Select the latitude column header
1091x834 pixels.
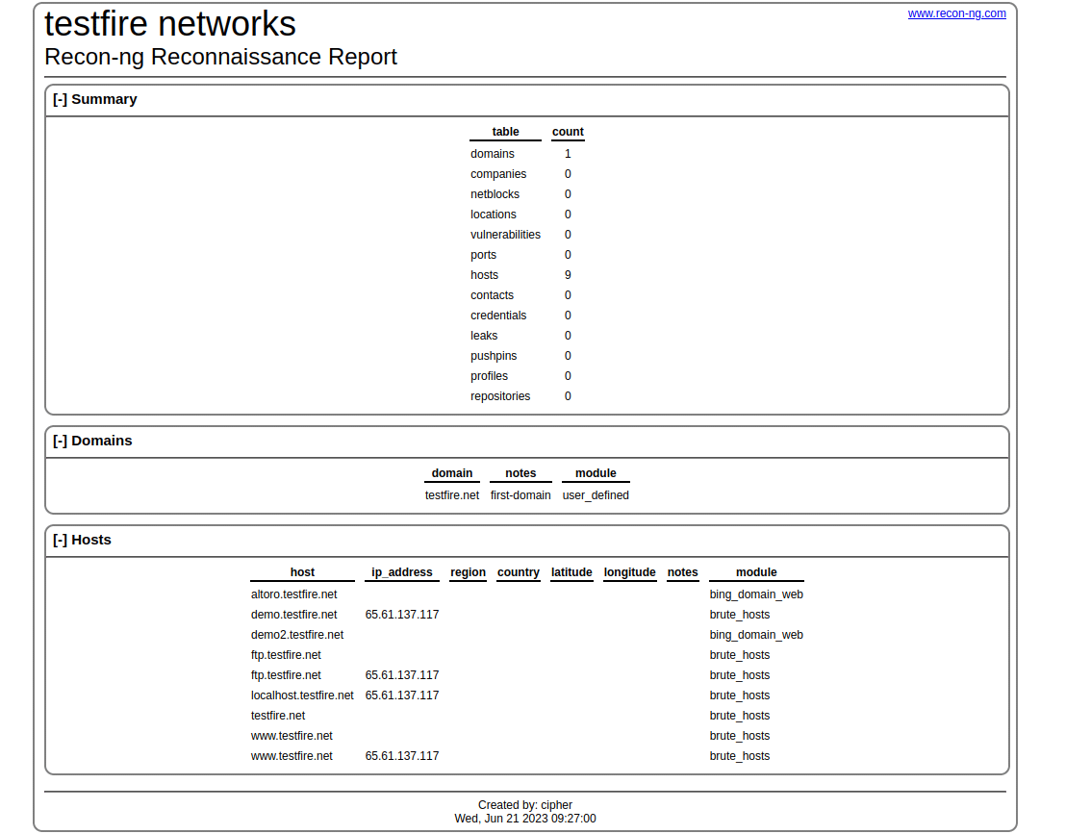coord(571,572)
